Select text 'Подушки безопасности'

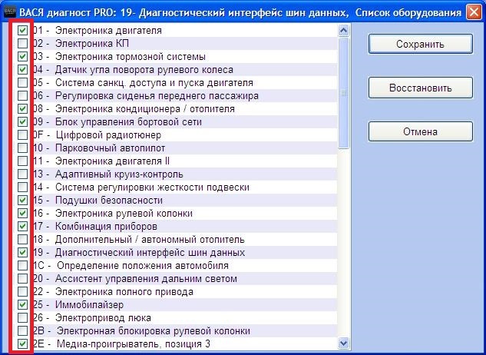click(x=109, y=200)
